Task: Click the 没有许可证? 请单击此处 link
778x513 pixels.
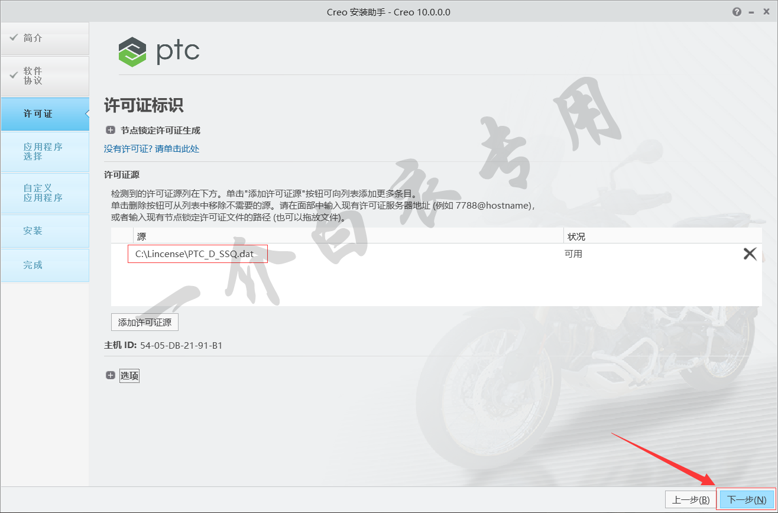Action: 152,149
